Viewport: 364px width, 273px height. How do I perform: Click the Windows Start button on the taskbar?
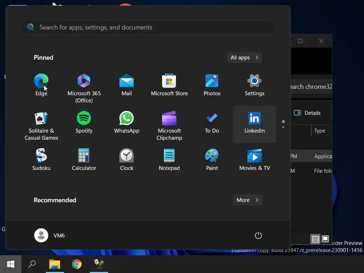(x=11, y=264)
